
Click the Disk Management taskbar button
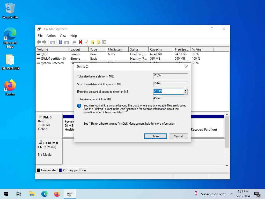70,194
